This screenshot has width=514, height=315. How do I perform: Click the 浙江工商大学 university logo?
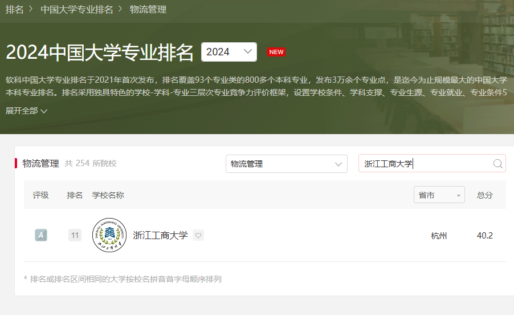coord(109,235)
